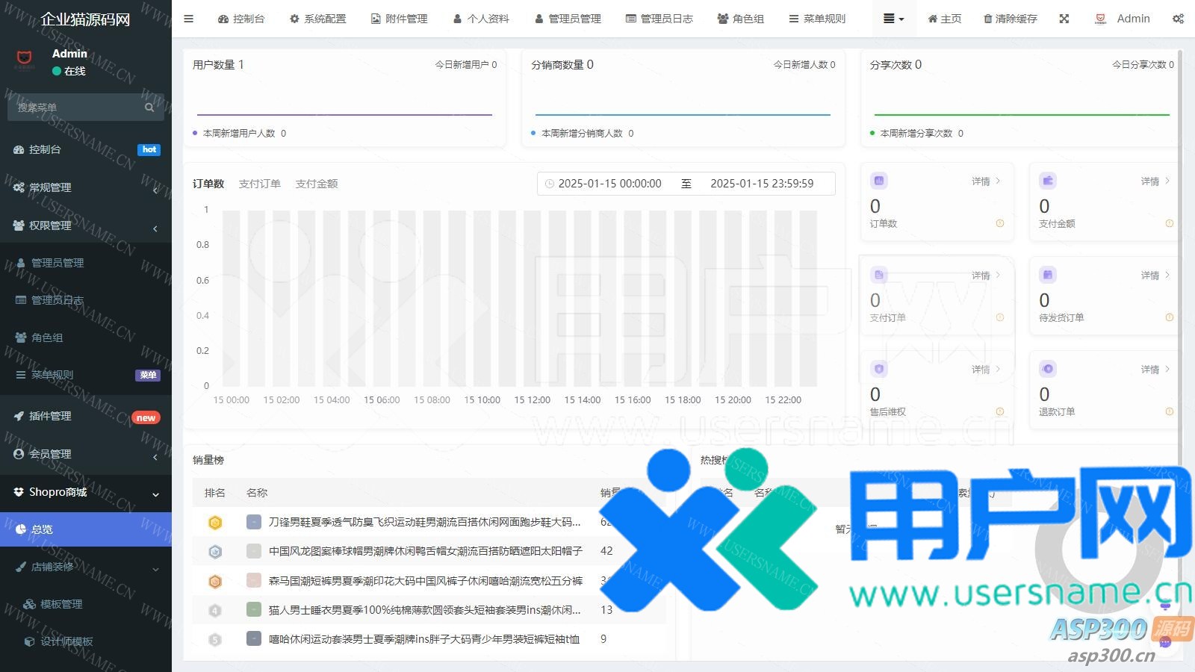The height and width of the screenshot is (672, 1195).
Task: Switch to the 支付订单 chart tab
Action: (259, 184)
